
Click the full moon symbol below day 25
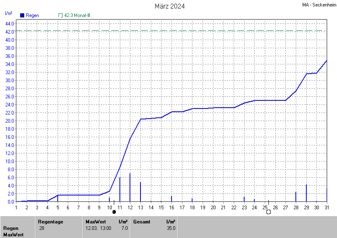click(x=268, y=212)
